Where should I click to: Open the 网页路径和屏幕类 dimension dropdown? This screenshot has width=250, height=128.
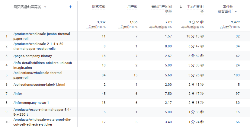pos(45,7)
